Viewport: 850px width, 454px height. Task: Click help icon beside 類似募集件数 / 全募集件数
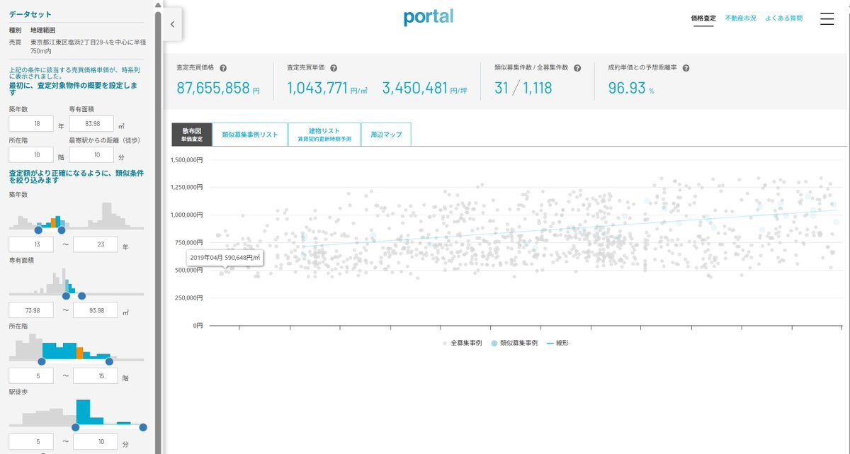tap(577, 68)
